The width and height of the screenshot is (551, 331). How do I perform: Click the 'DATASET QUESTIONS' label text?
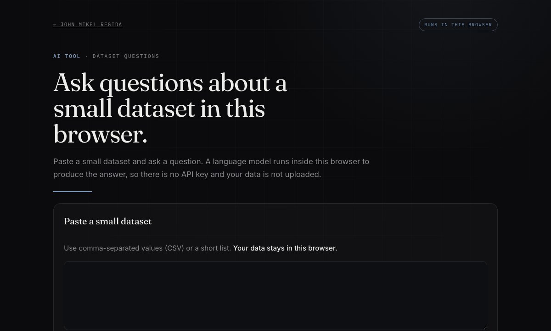126,56
